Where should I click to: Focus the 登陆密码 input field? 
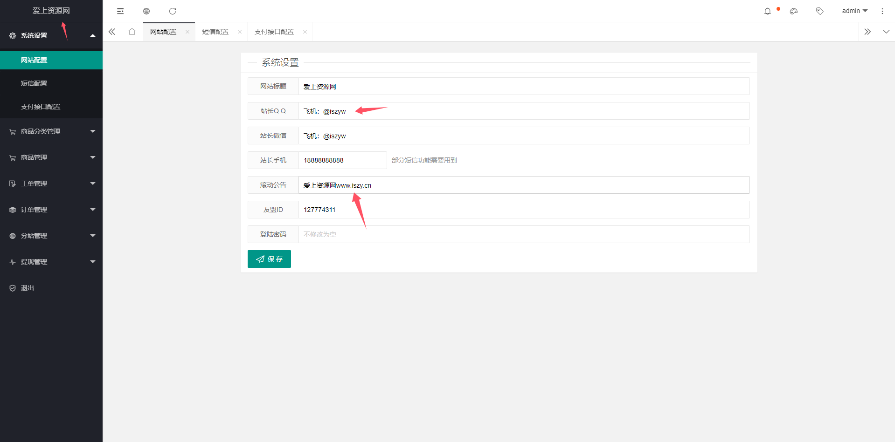point(523,234)
